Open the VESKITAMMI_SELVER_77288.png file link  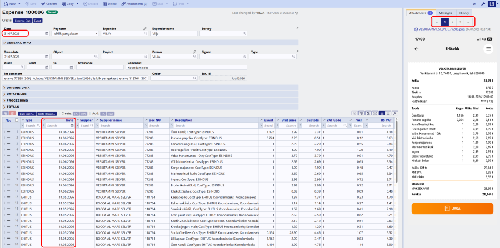tap(442, 29)
